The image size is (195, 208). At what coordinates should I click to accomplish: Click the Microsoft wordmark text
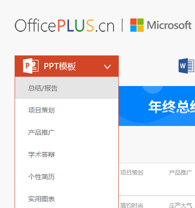[x=169, y=25]
